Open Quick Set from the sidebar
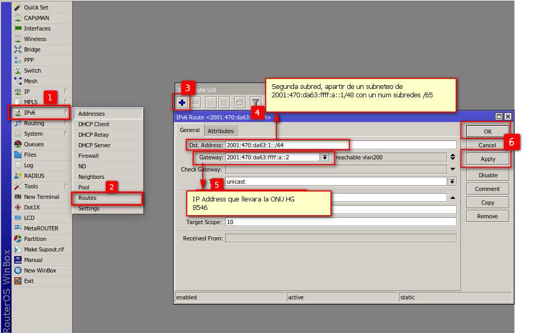The width and height of the screenshot is (533, 333). coord(36,7)
